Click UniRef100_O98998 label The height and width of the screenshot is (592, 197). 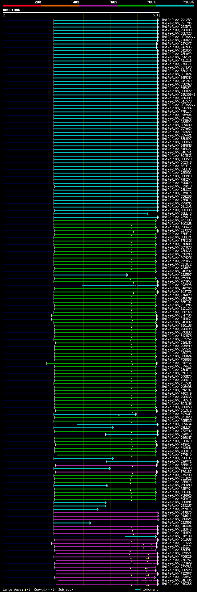177,285
